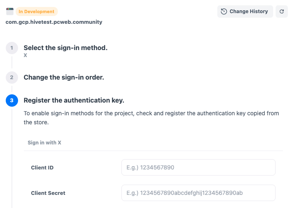Click the refresh icon button
The height and width of the screenshot is (208, 292).
[x=282, y=11]
